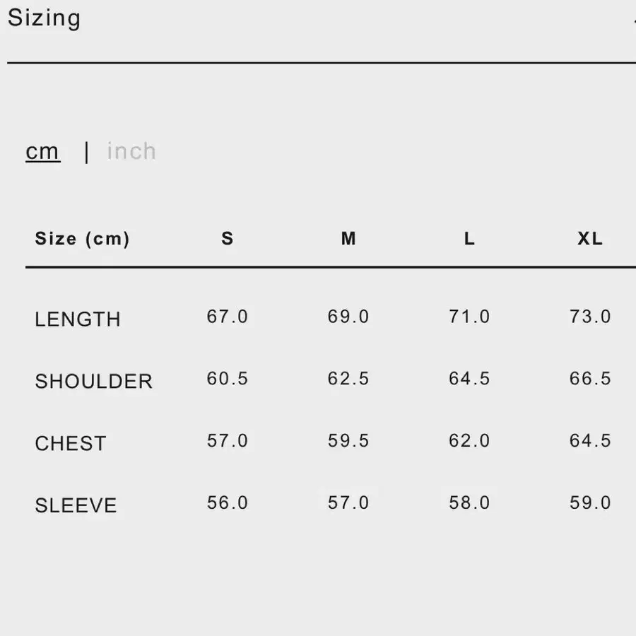Screen dimensions: 636x636
Task: Click the 64.5 shoulder value for L
Action: [x=469, y=379]
